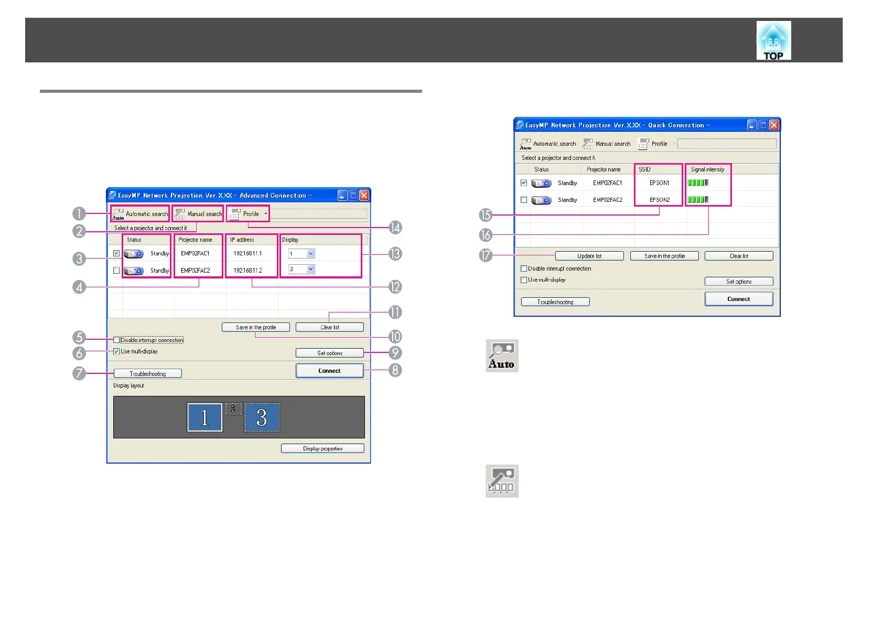Click Save in the profile in Advanced Connection
883x624 pixels.
click(x=256, y=327)
